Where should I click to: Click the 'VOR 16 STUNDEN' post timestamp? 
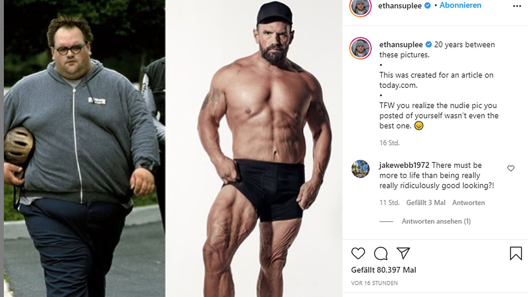tap(374, 283)
